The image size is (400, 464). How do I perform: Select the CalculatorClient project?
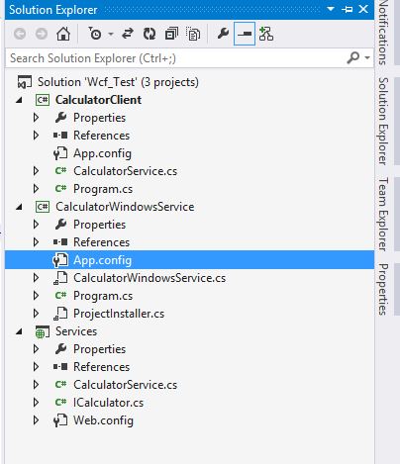[x=98, y=100]
